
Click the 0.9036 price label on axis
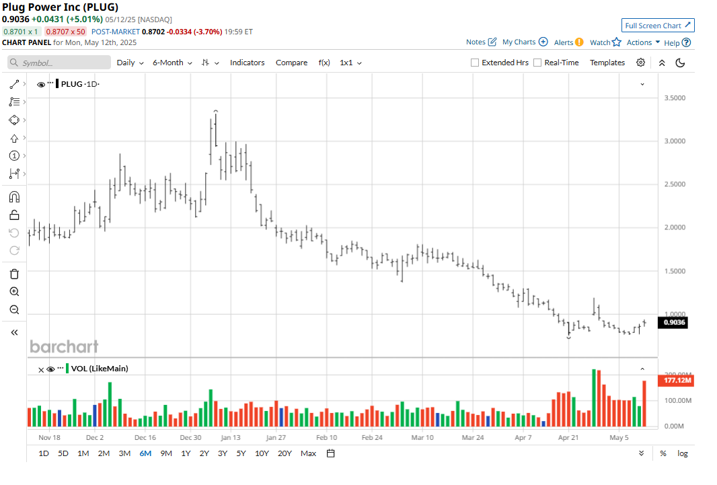coord(674,323)
